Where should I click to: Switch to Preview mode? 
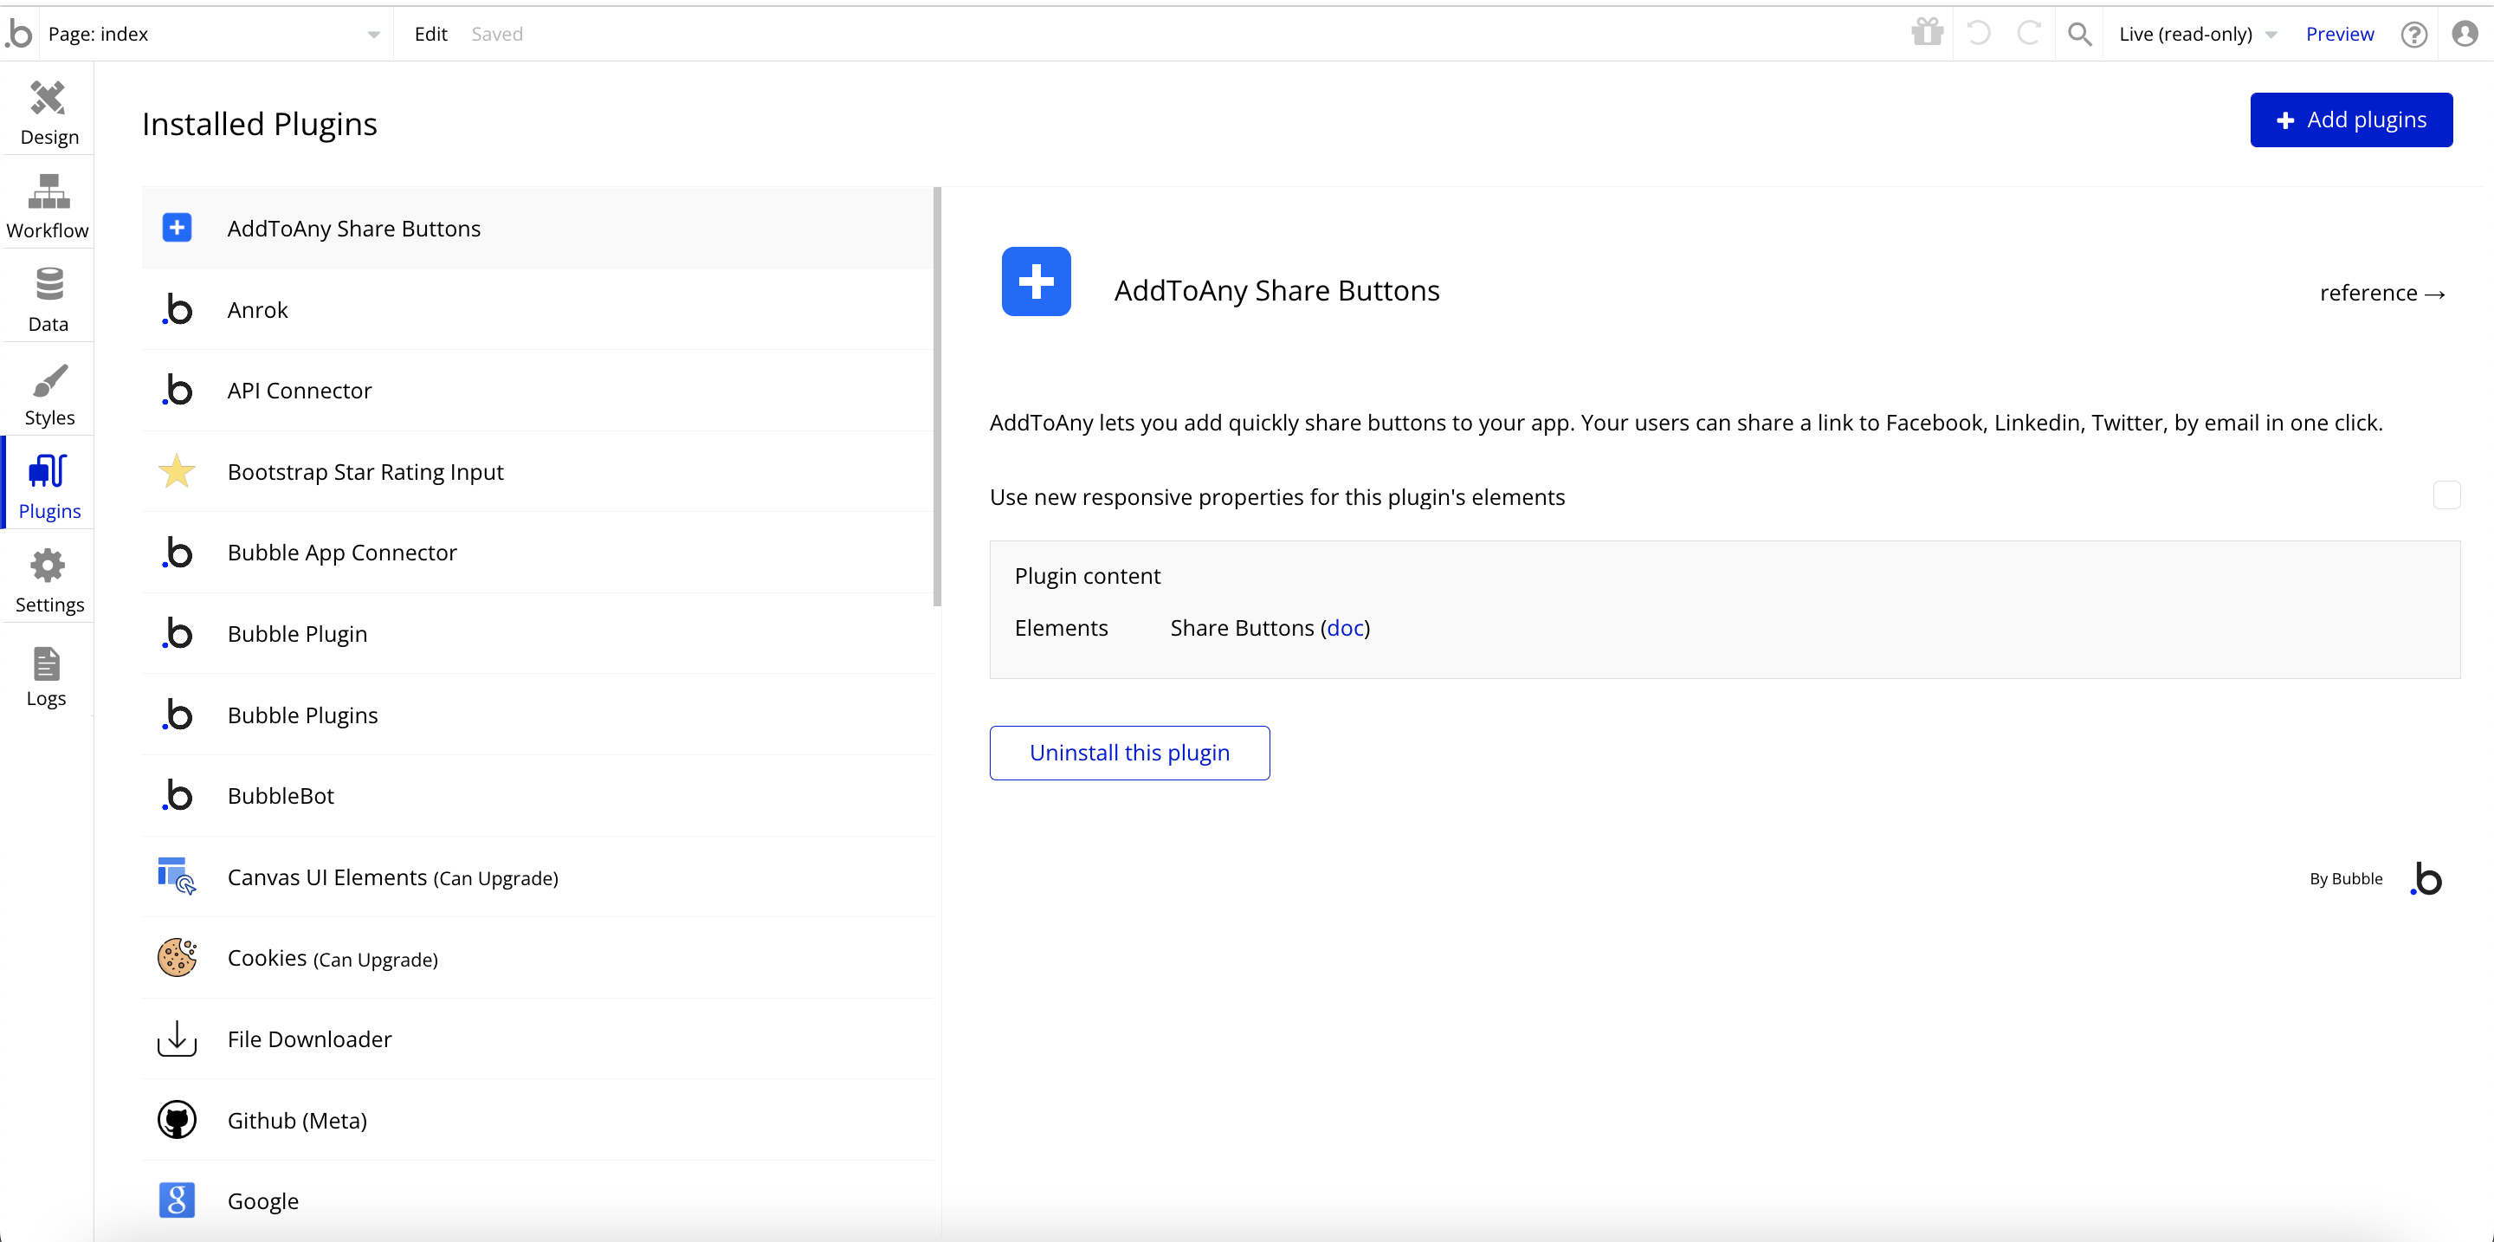[x=2343, y=32]
